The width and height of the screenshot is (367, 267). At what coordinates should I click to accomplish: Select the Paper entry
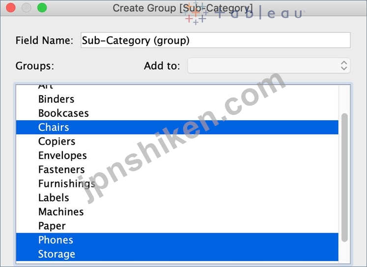(x=177, y=226)
